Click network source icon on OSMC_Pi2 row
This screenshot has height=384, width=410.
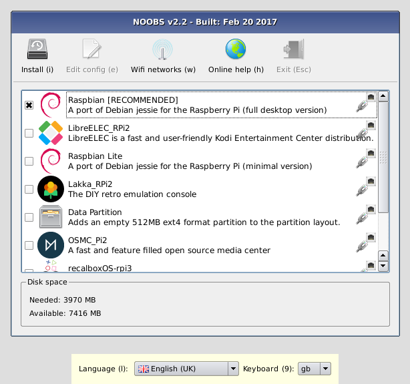pyautogui.click(x=366, y=242)
